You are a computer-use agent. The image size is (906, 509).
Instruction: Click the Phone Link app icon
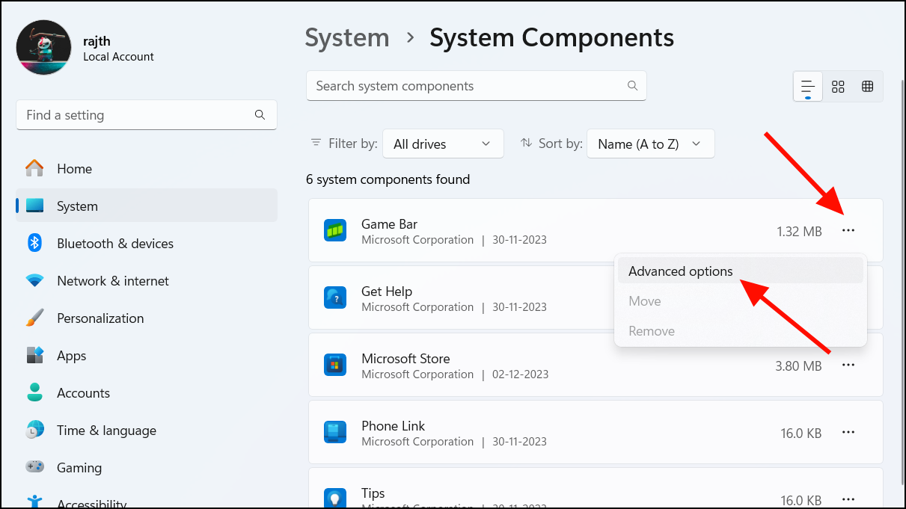[334, 432]
